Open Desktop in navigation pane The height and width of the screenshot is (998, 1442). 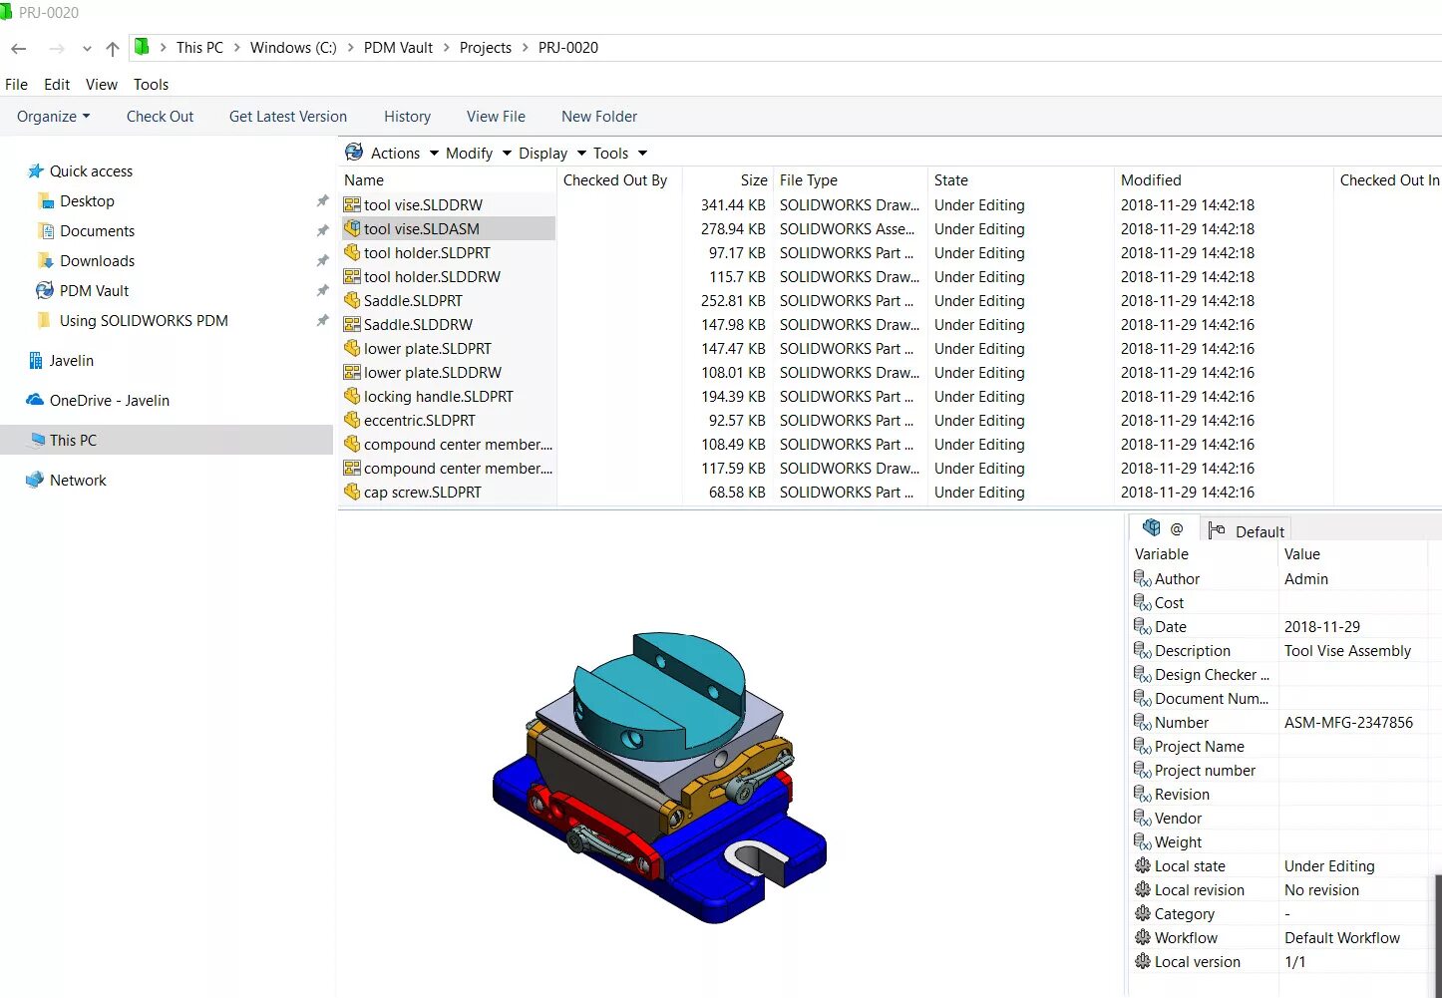click(x=87, y=200)
